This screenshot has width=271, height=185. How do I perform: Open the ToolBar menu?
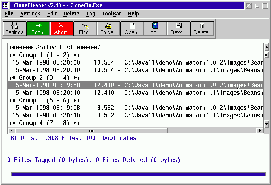pos(111,14)
